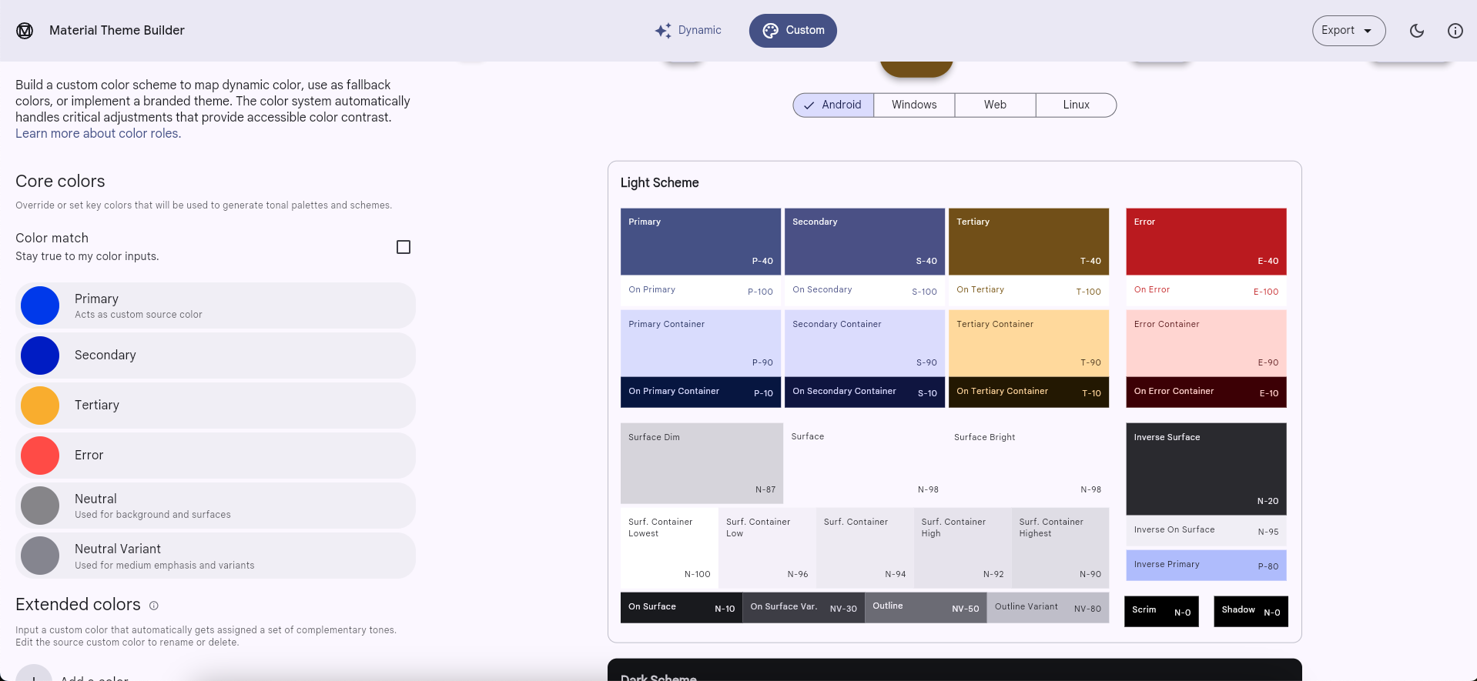Image resolution: width=1477 pixels, height=681 pixels.
Task: Toggle dark mode moon icon
Action: [1417, 31]
